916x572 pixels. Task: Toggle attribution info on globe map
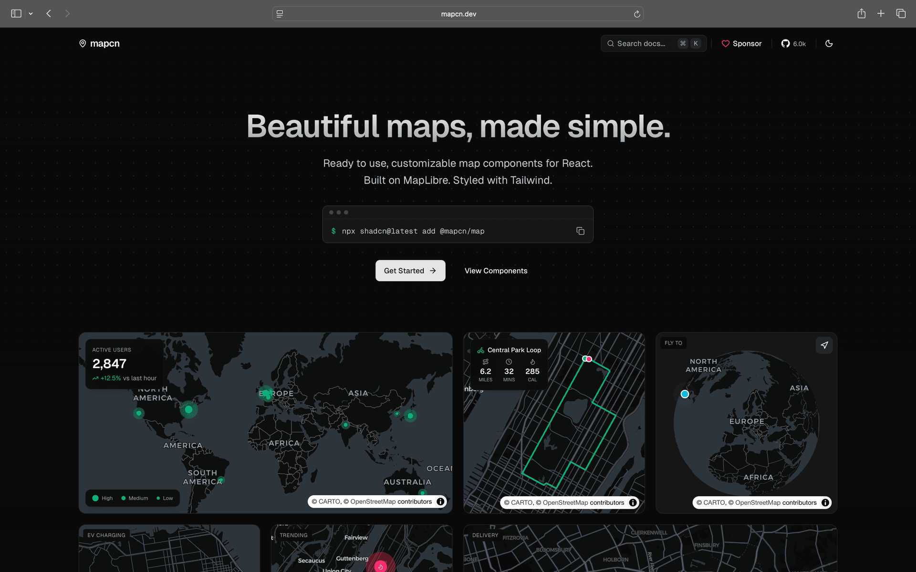pyautogui.click(x=825, y=502)
